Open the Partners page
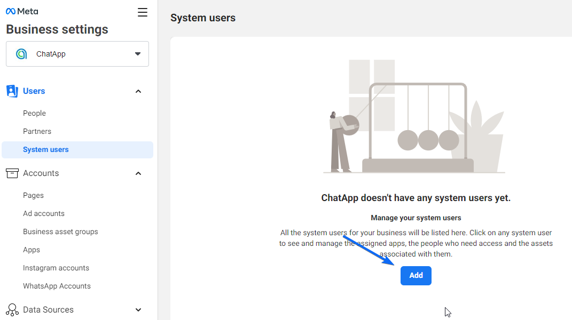 coord(37,131)
